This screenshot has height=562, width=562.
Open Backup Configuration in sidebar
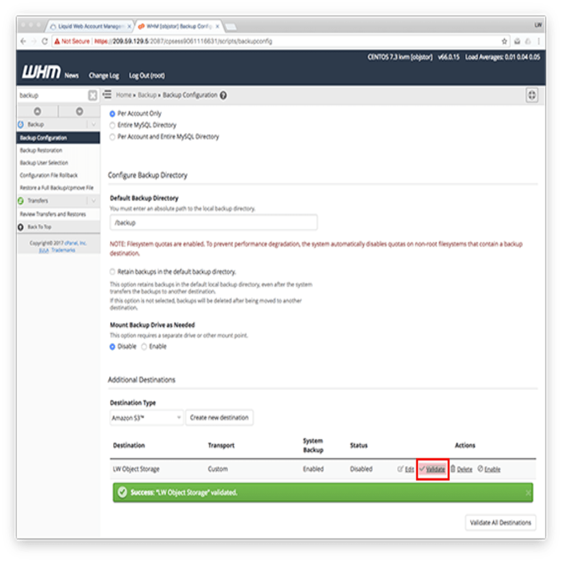coord(58,138)
